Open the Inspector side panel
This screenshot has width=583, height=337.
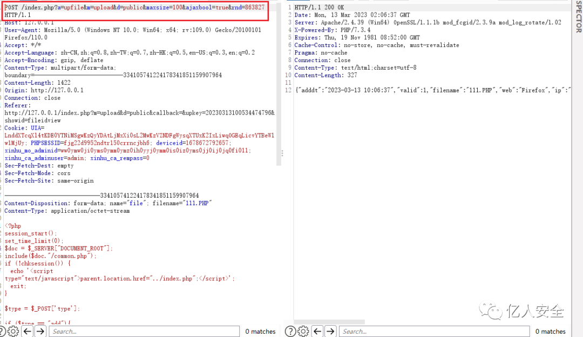click(579, 16)
